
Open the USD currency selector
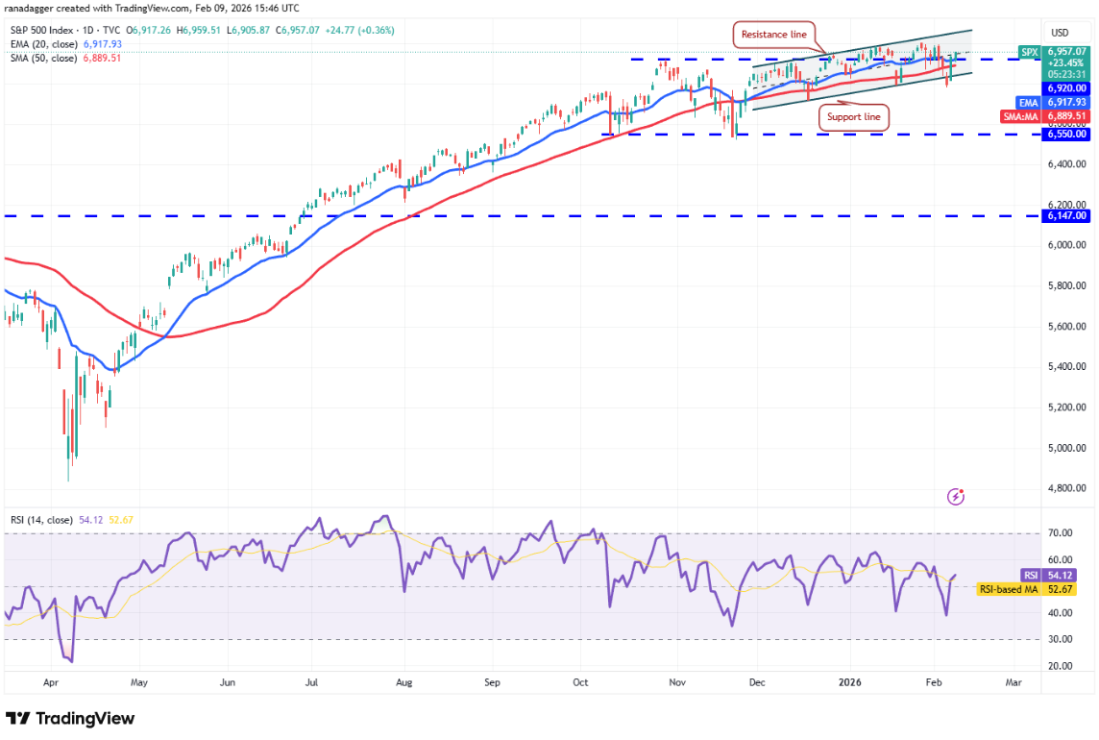[x=1061, y=33]
